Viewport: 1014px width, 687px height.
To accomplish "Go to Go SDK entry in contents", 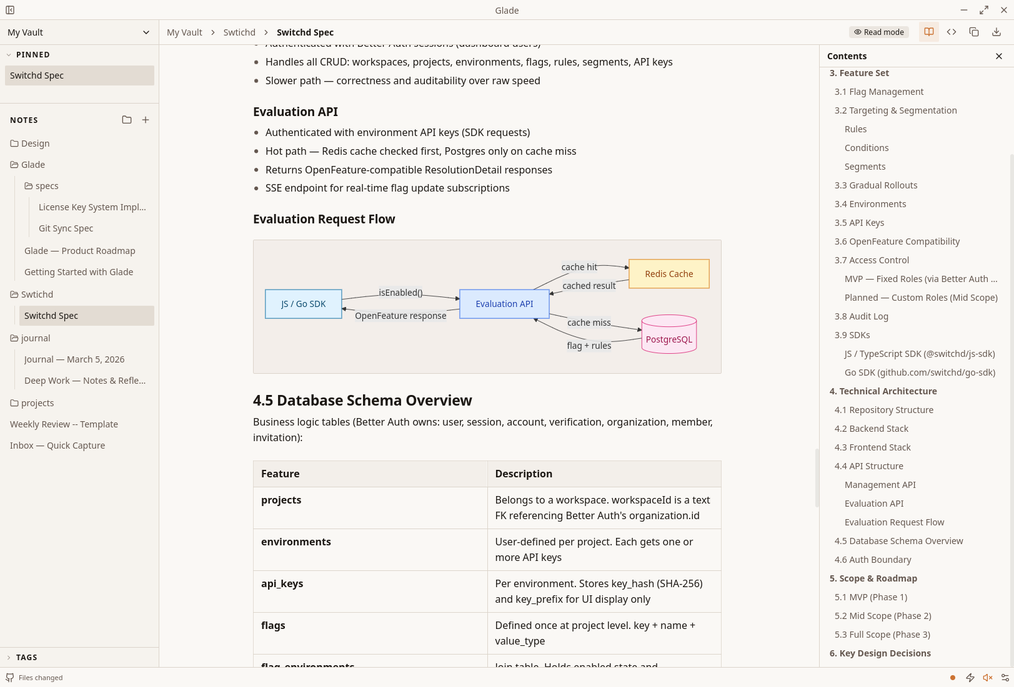I will (920, 373).
